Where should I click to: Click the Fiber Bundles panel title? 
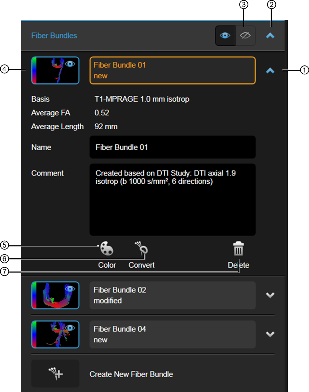tap(54, 36)
